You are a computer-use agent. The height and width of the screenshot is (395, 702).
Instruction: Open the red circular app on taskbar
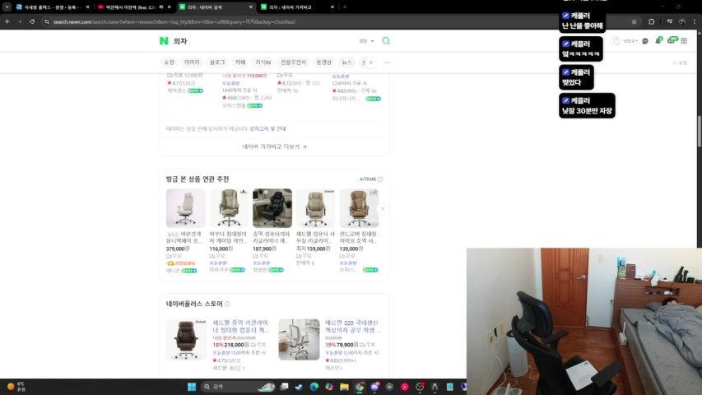[405, 387]
